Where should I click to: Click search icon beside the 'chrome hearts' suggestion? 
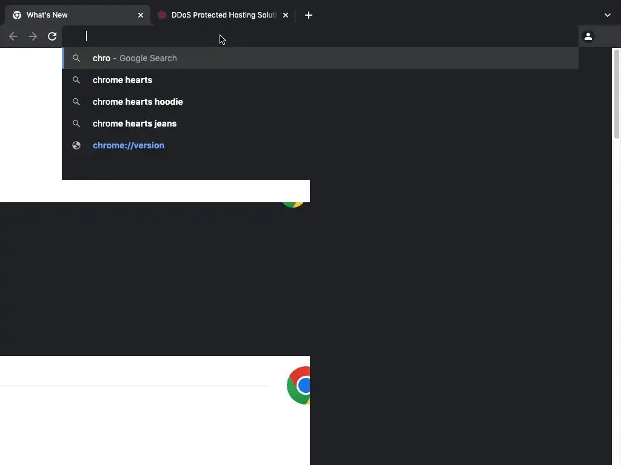click(x=76, y=80)
